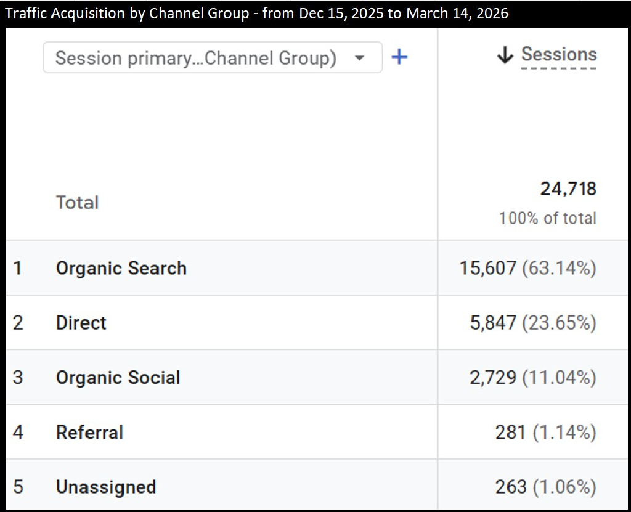
Task: Click the downward sort arrow beside Sessions
Action: [x=505, y=54]
